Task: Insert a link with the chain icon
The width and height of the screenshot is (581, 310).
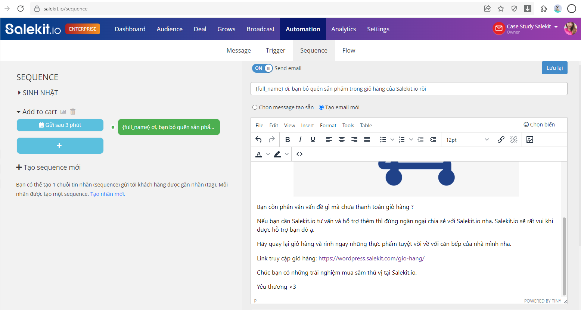Action: 501,140
